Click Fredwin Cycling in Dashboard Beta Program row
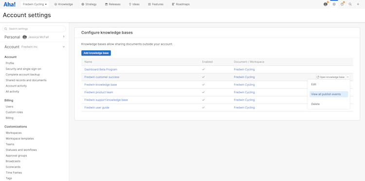 tap(244, 69)
